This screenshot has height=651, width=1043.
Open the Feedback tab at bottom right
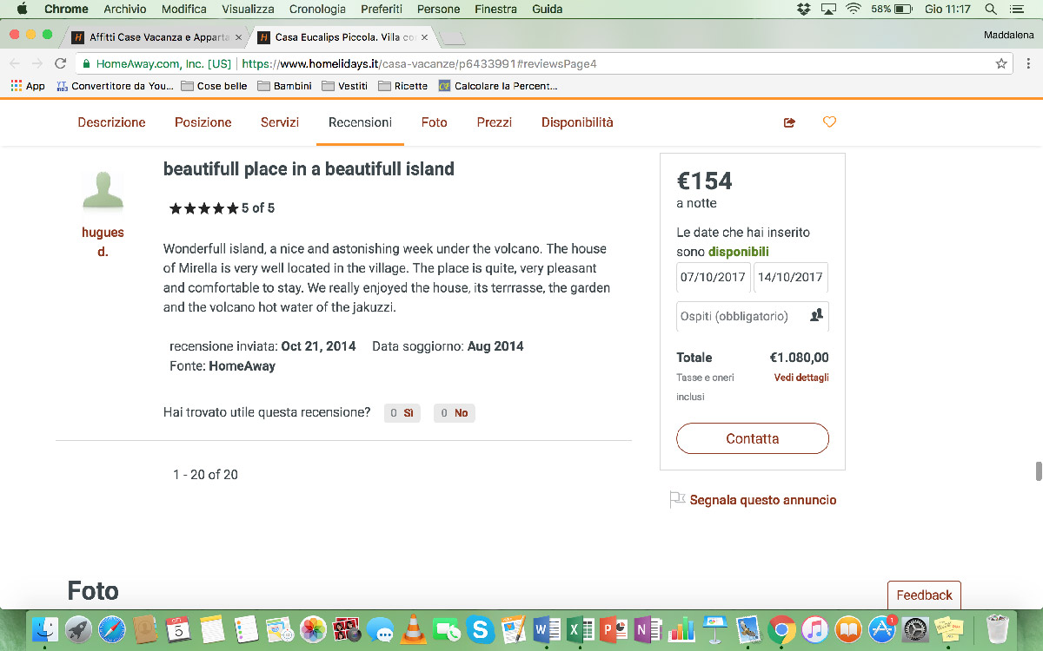[x=924, y=595]
